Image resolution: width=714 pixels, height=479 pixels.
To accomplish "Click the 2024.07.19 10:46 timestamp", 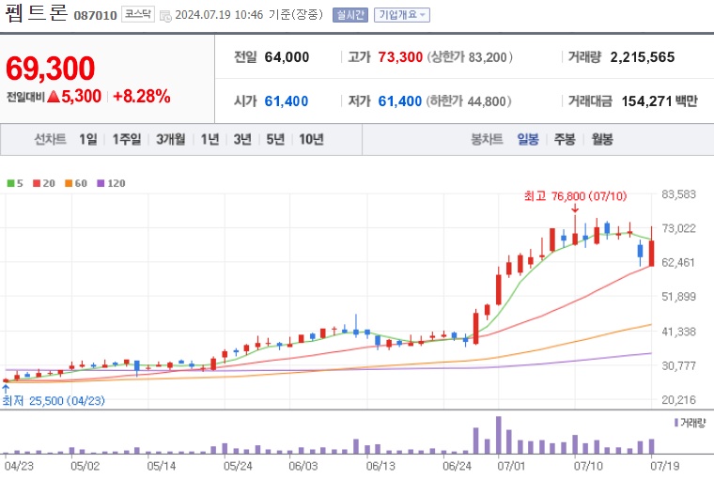I will [x=219, y=15].
